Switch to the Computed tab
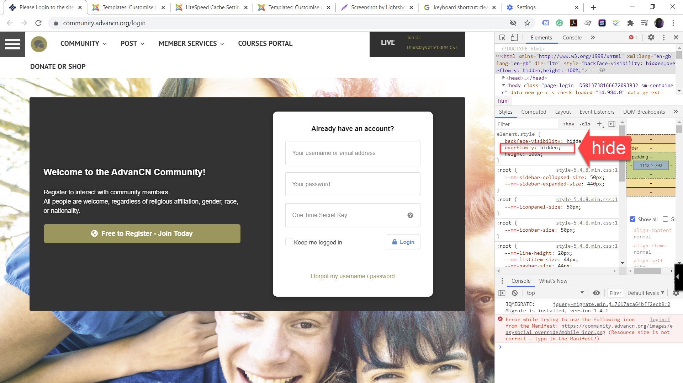 534,112
